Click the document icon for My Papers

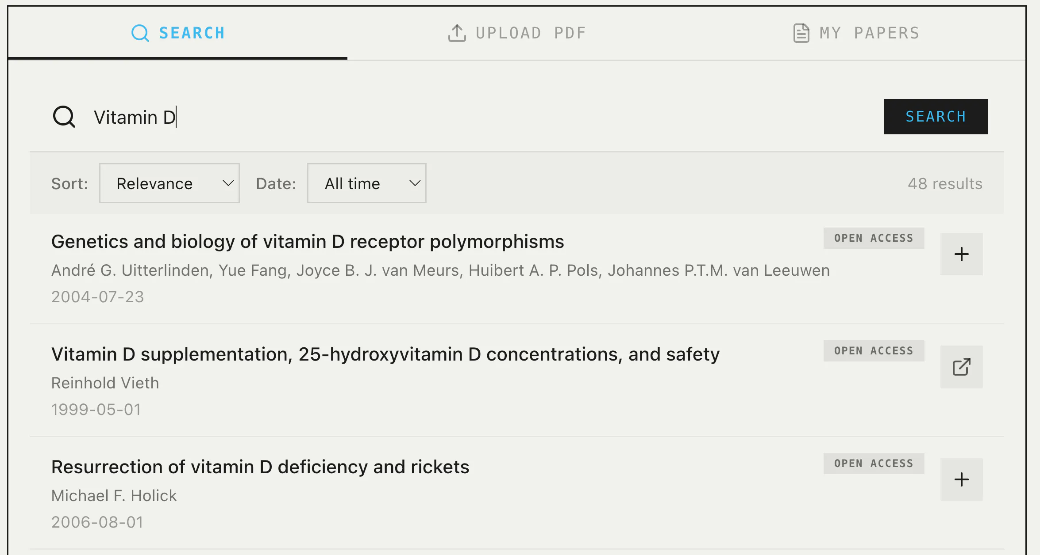pos(801,33)
